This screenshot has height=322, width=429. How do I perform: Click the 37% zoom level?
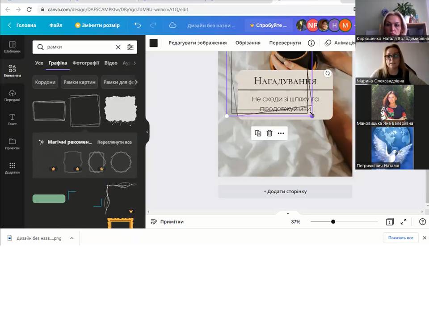[x=295, y=222]
